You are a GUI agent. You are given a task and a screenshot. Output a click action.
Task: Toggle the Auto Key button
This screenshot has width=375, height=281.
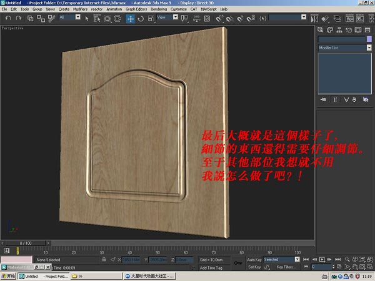[x=254, y=259]
